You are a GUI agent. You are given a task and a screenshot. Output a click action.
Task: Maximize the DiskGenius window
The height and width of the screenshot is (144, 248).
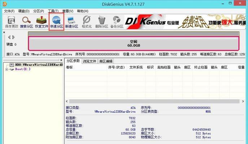click(x=230, y=3)
